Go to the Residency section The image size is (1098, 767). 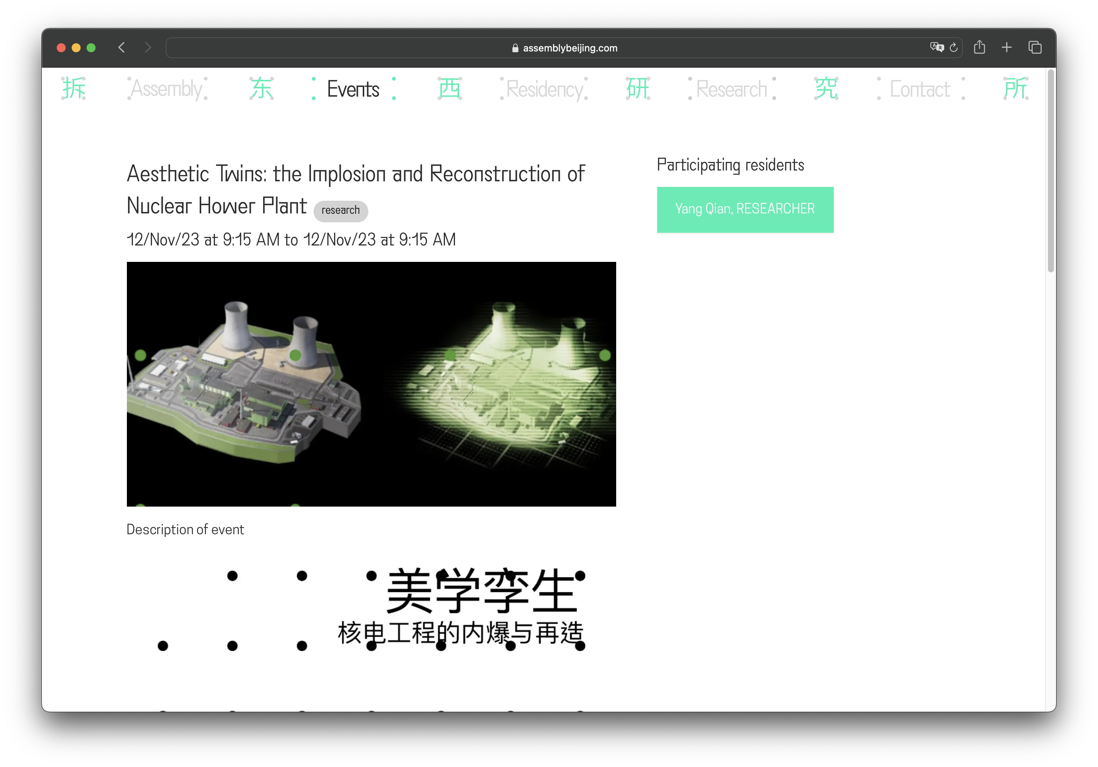pyautogui.click(x=544, y=89)
